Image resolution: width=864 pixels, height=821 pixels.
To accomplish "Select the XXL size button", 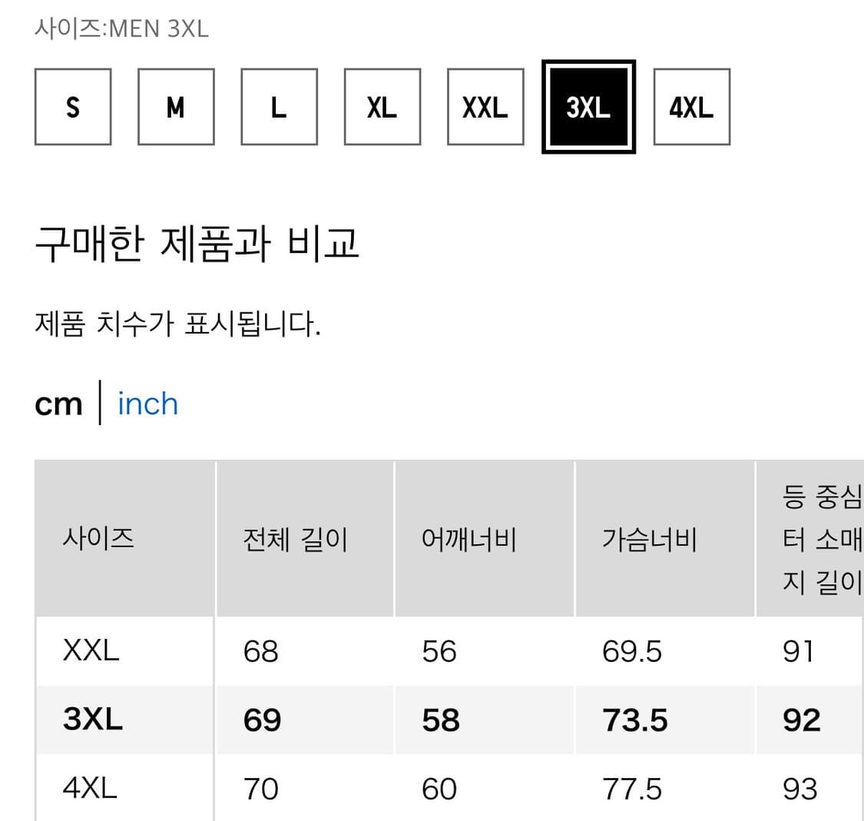I will click(x=485, y=107).
